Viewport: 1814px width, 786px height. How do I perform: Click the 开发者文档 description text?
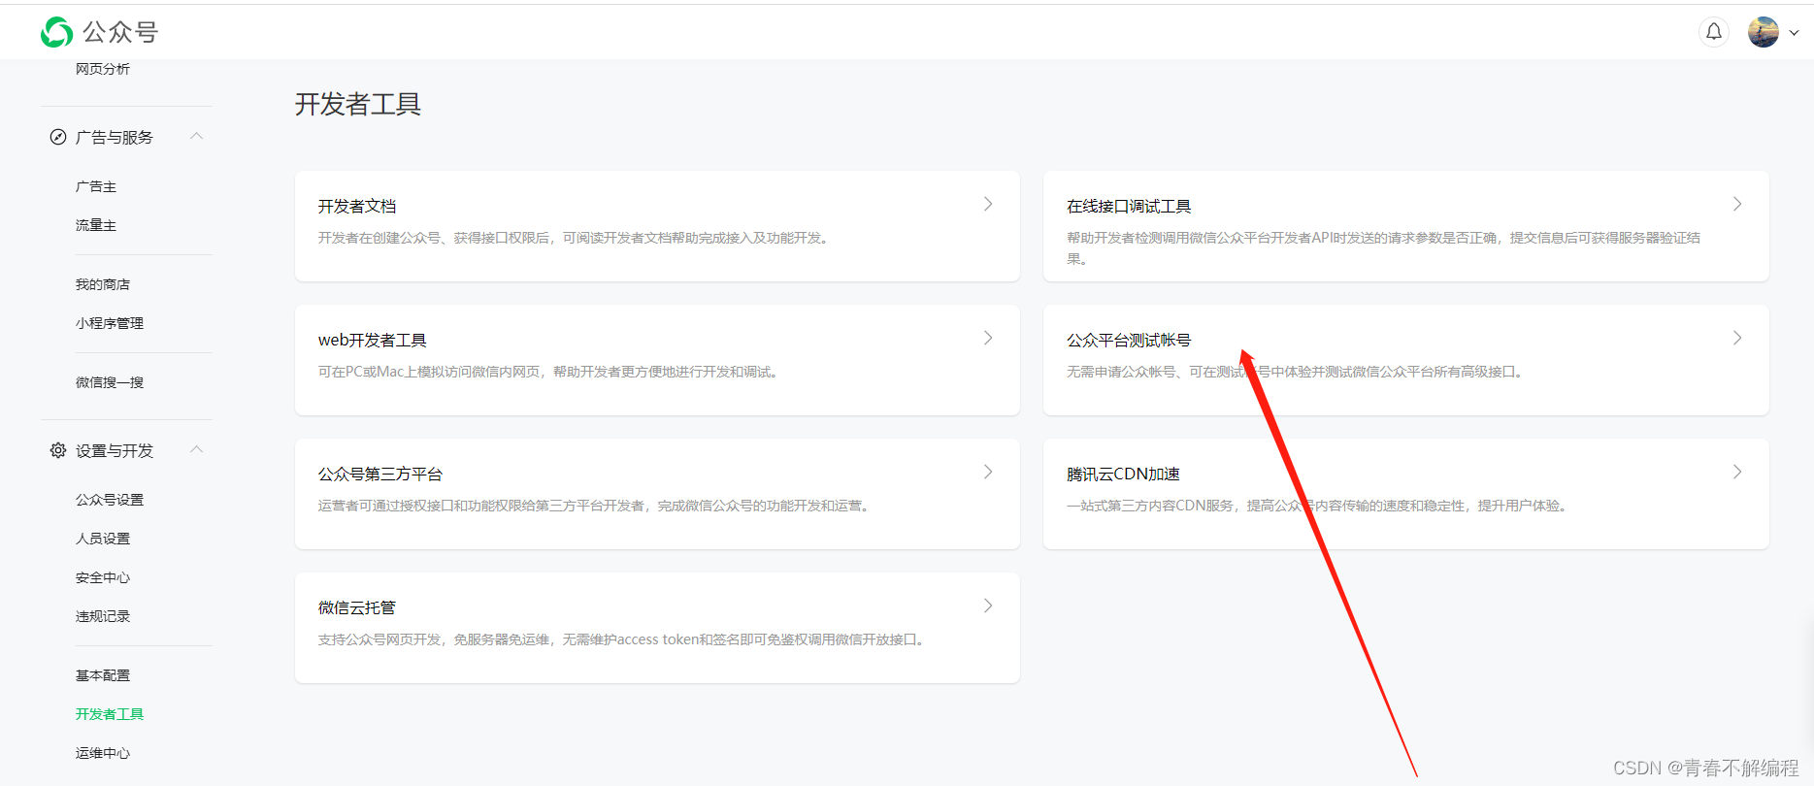576,238
